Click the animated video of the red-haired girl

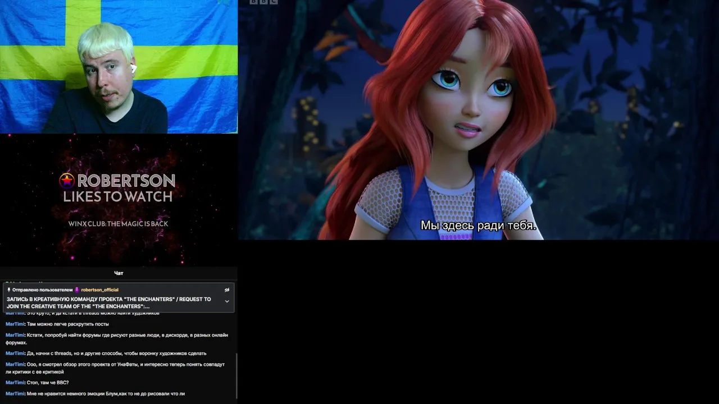[x=479, y=120]
